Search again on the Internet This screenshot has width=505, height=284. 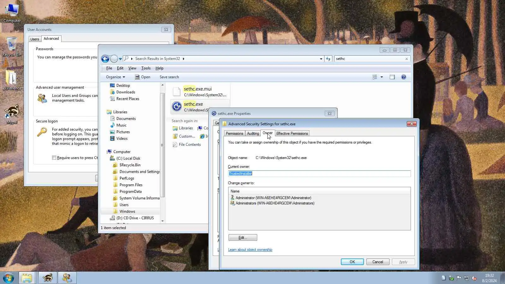pos(204,136)
